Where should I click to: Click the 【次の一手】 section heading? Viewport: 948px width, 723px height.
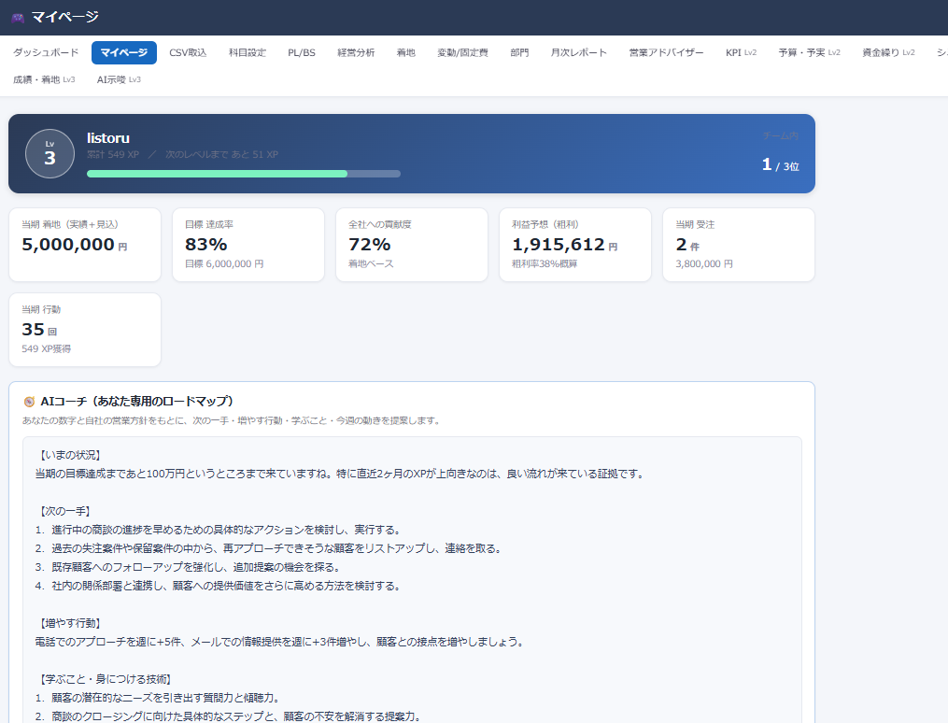pos(63,511)
